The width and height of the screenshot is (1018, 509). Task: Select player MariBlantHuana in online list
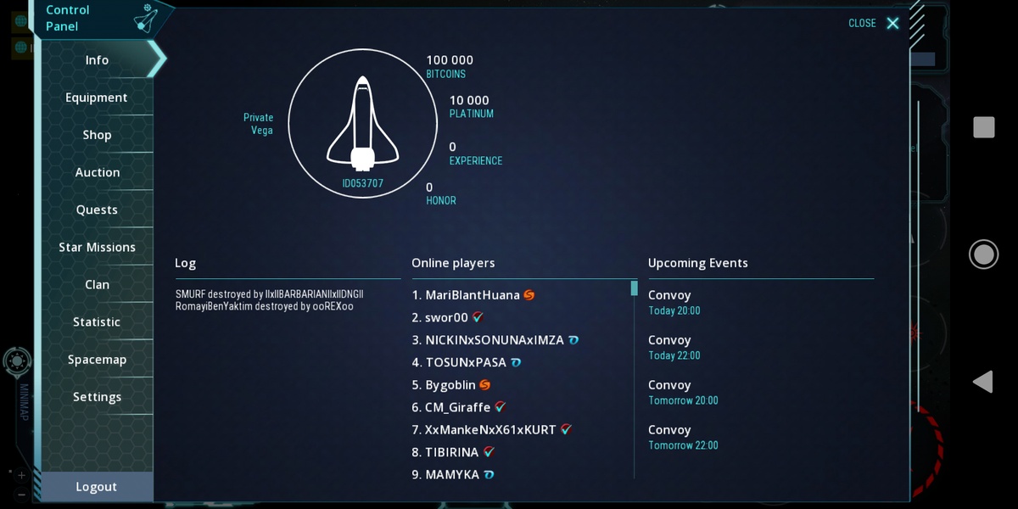tap(473, 295)
